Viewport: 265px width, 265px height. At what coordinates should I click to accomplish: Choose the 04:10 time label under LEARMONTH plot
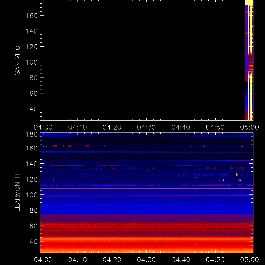coord(78,260)
